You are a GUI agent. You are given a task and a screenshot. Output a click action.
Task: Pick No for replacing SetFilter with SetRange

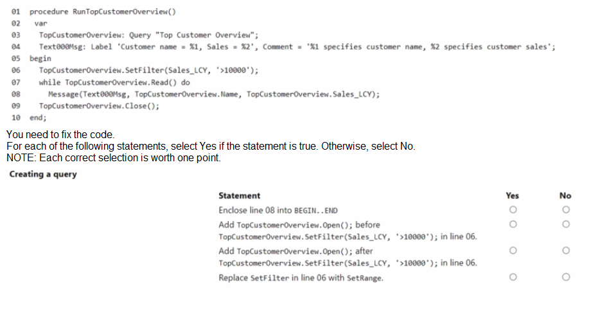[565, 278]
